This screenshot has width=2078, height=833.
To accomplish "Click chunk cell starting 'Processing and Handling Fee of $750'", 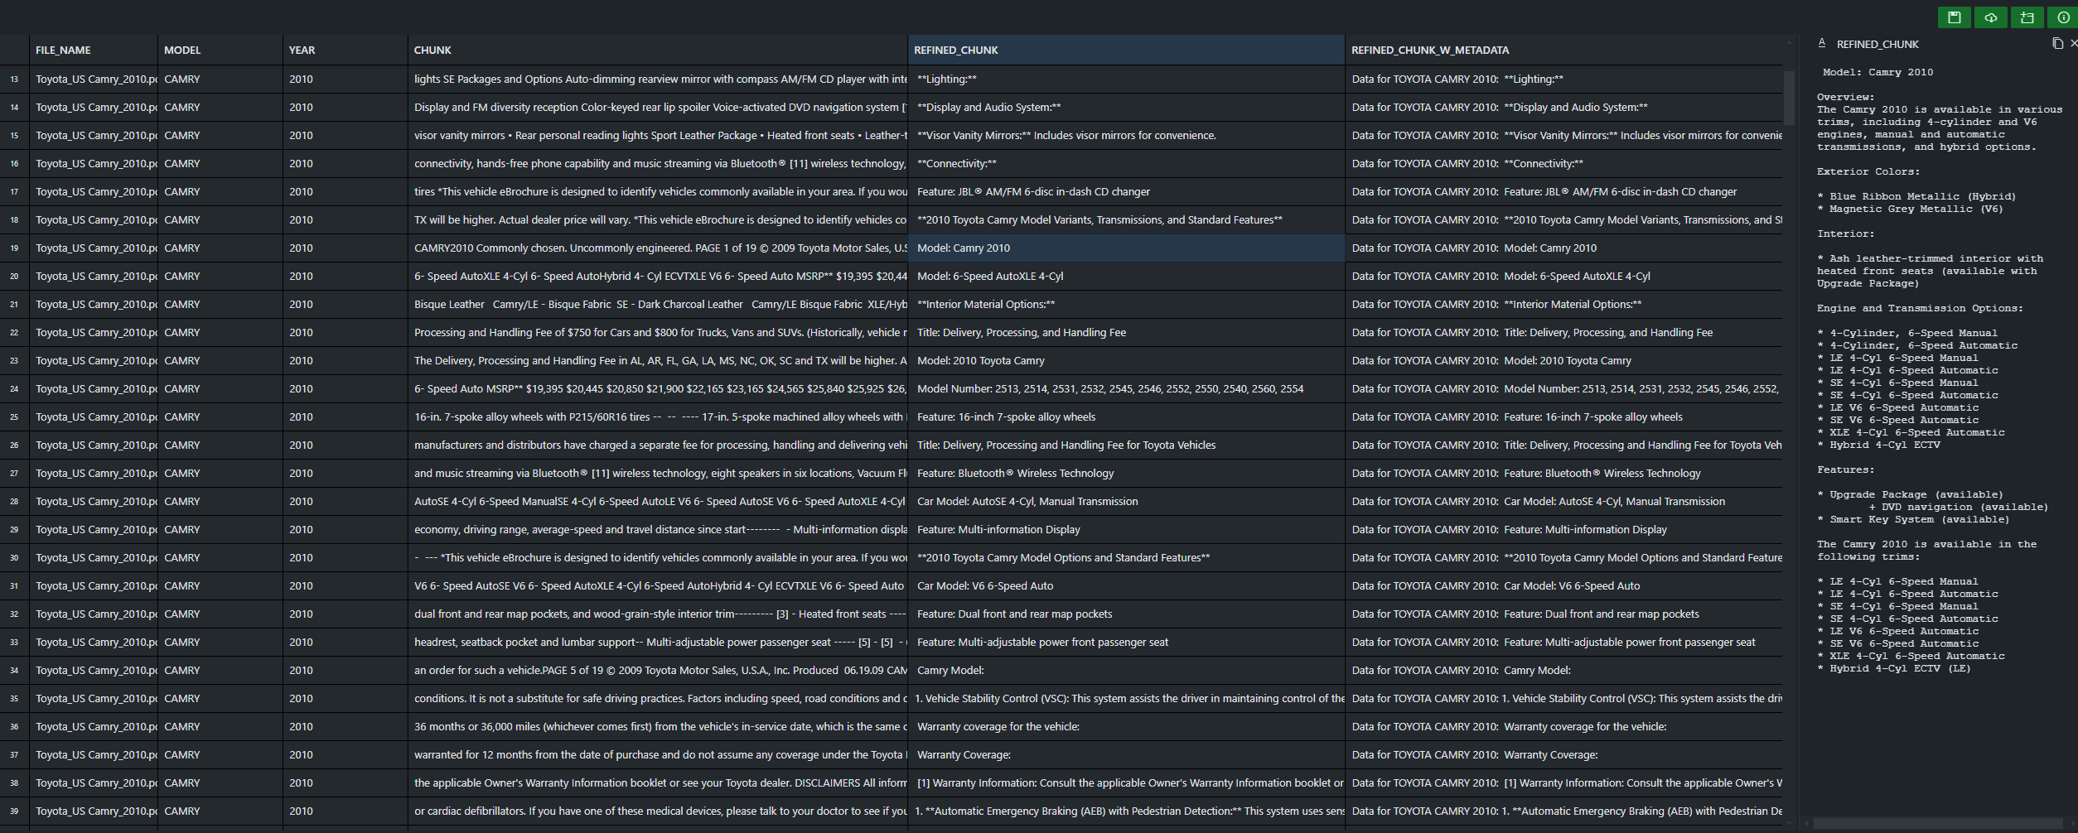I will click(x=658, y=333).
